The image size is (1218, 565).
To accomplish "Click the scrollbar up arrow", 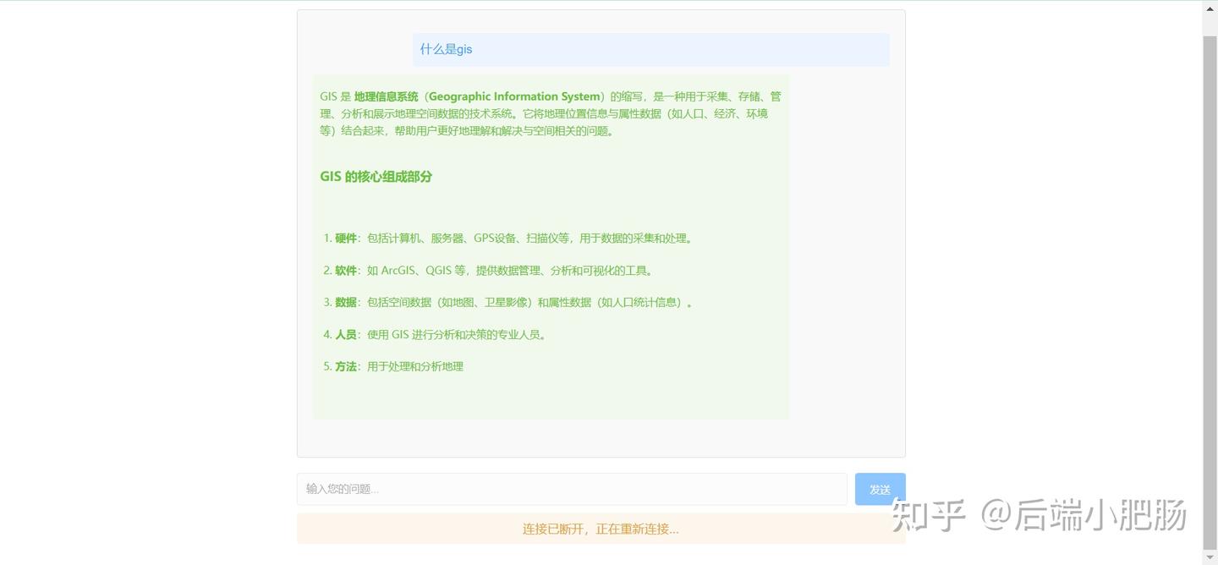I will tap(1210, 8).
